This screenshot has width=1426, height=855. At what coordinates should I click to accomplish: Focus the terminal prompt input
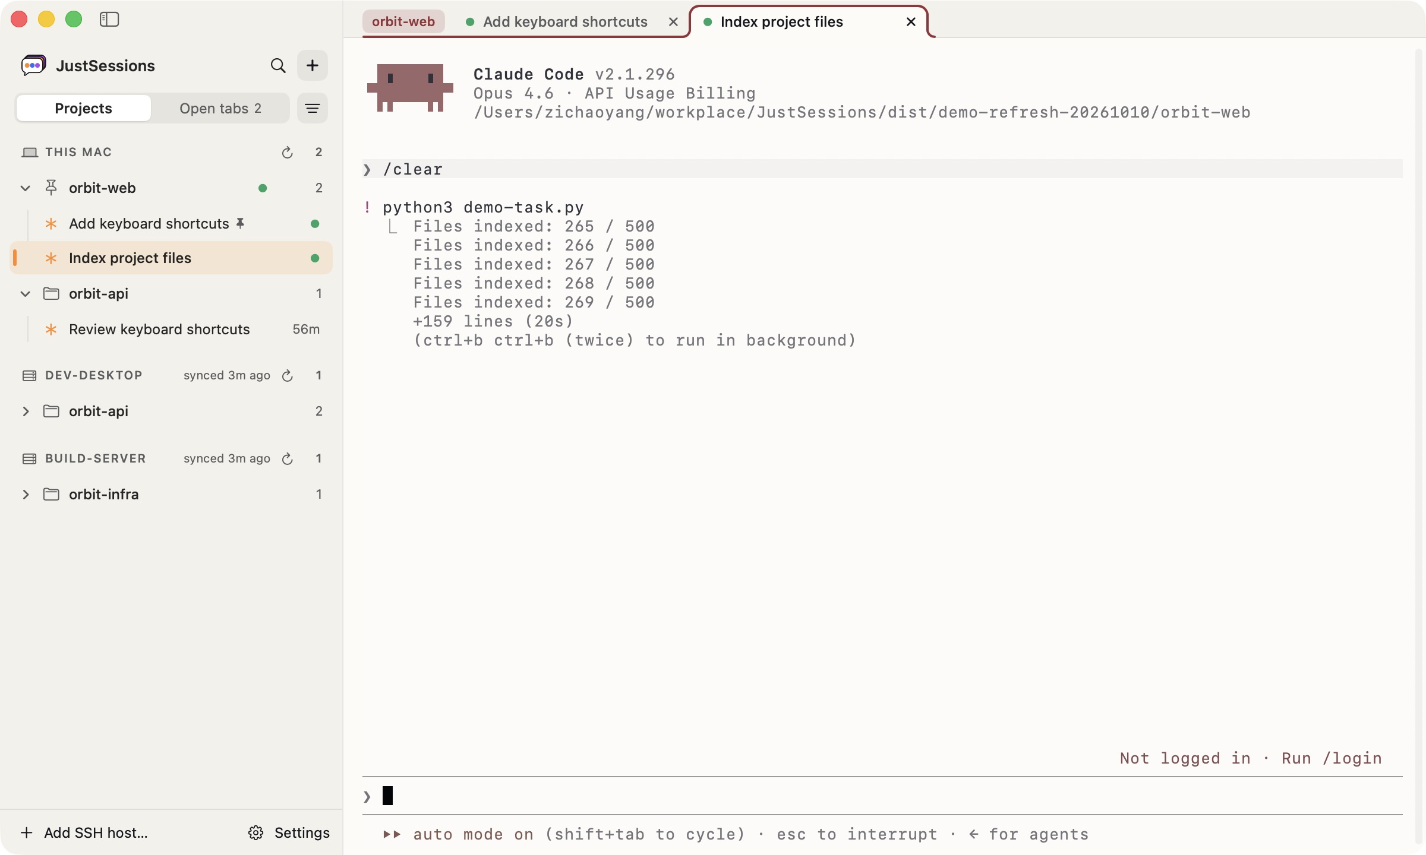click(x=882, y=796)
